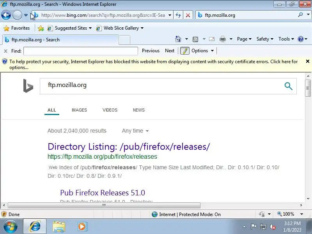
Task: Open the Favorites star button
Action: (x=17, y=28)
